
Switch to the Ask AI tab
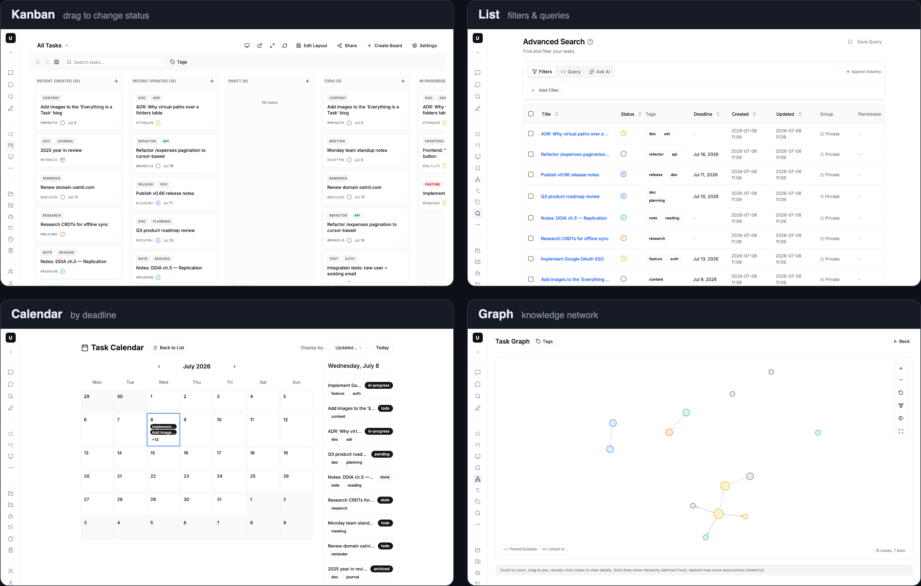pos(599,72)
